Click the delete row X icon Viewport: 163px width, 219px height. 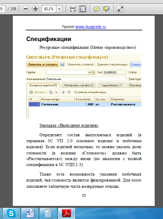[57, 92]
